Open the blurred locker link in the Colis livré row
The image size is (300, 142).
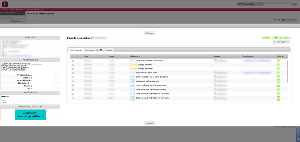coord(257,61)
